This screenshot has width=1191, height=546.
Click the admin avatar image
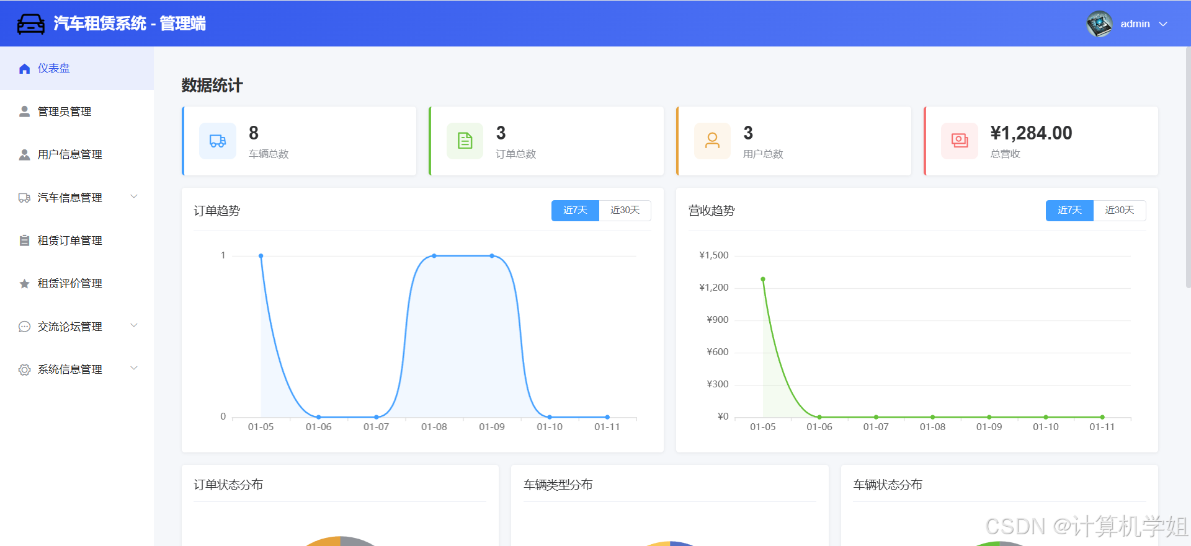1099,24
